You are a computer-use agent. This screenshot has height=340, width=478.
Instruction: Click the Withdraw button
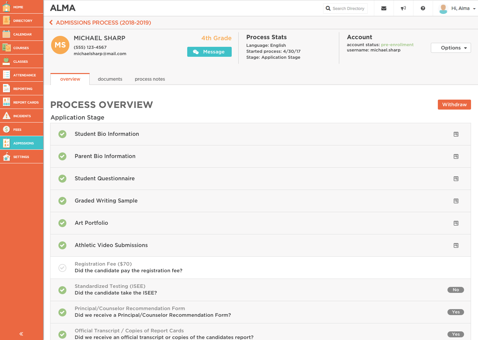454,105
